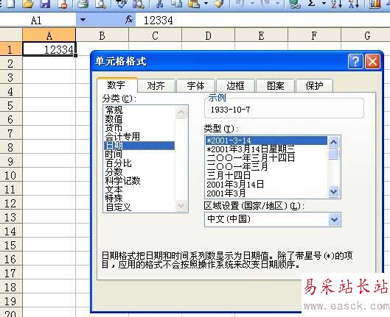Switch to the 对齐 tab
The height and width of the screenshot is (317, 390).
pyautogui.click(x=156, y=86)
